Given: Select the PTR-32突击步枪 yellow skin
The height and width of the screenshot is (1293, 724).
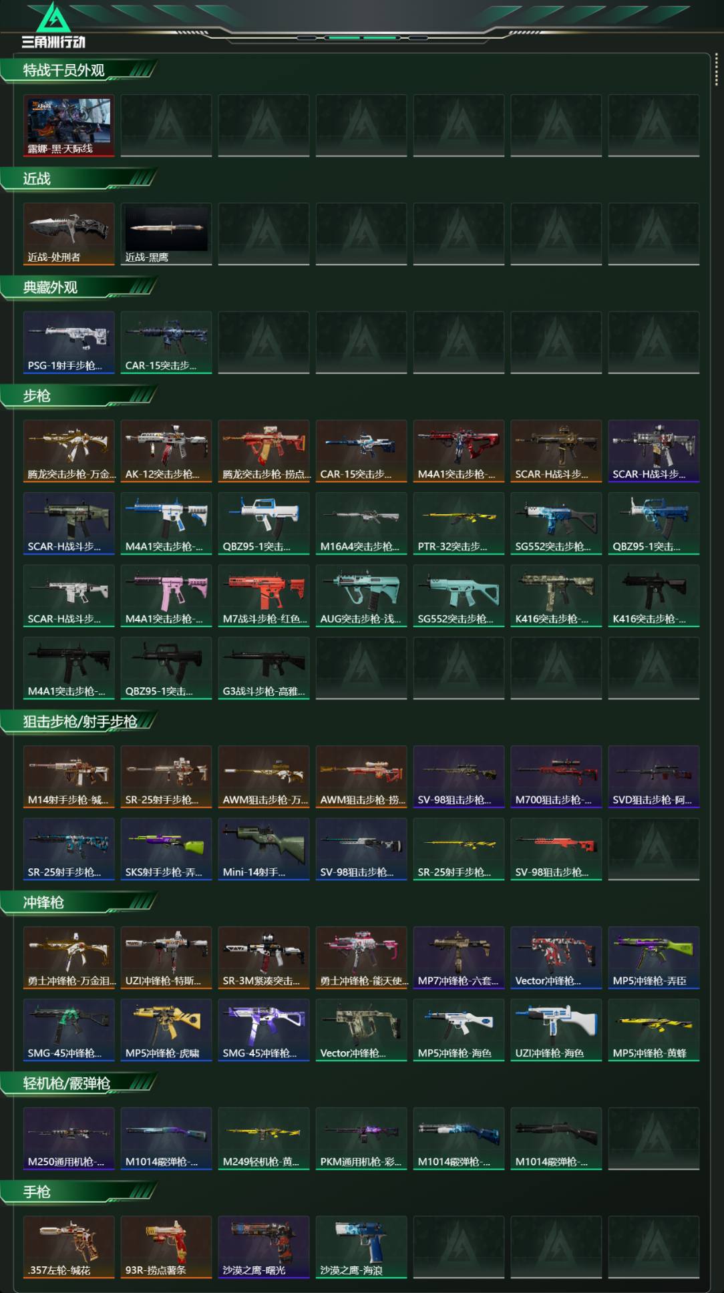Looking at the screenshot, I should point(459,524).
